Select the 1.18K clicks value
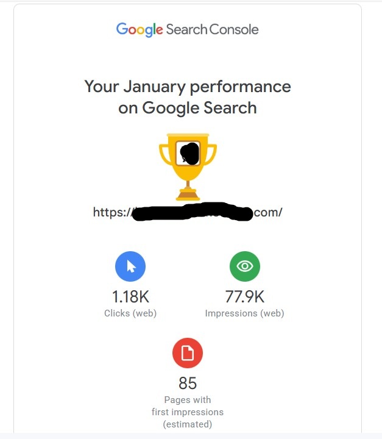This screenshot has width=382, height=439. click(130, 297)
